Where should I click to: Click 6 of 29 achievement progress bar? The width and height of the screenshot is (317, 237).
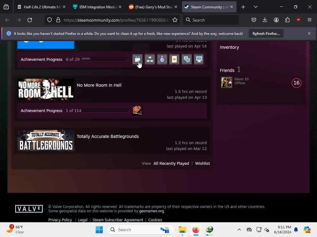point(104,59)
